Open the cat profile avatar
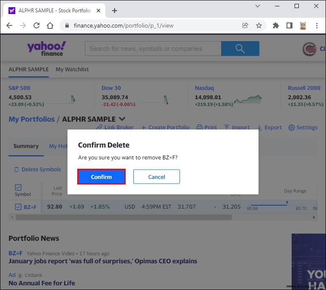 (303, 25)
